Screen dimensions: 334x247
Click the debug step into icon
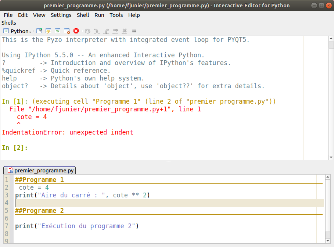click(x=97, y=31)
